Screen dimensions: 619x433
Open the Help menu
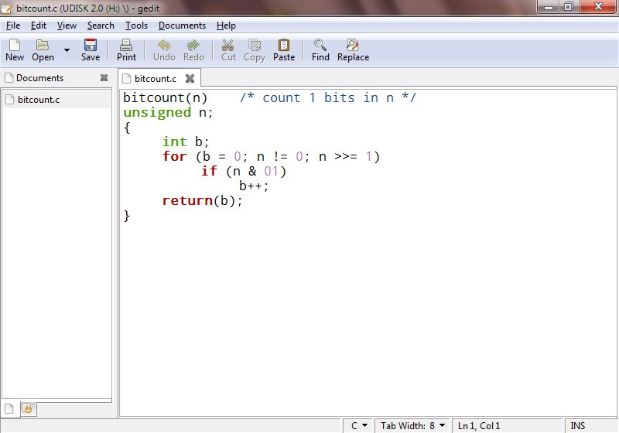tap(226, 26)
